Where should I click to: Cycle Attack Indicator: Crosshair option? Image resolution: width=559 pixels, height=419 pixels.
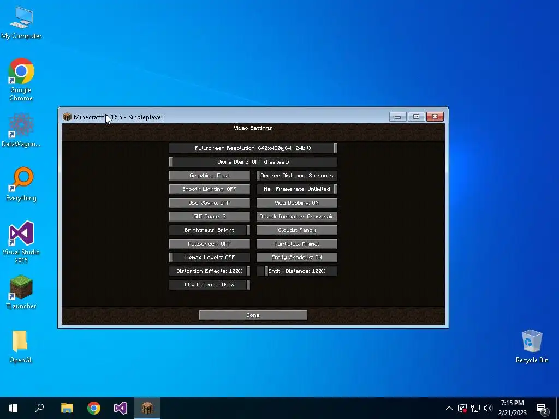pos(296,216)
